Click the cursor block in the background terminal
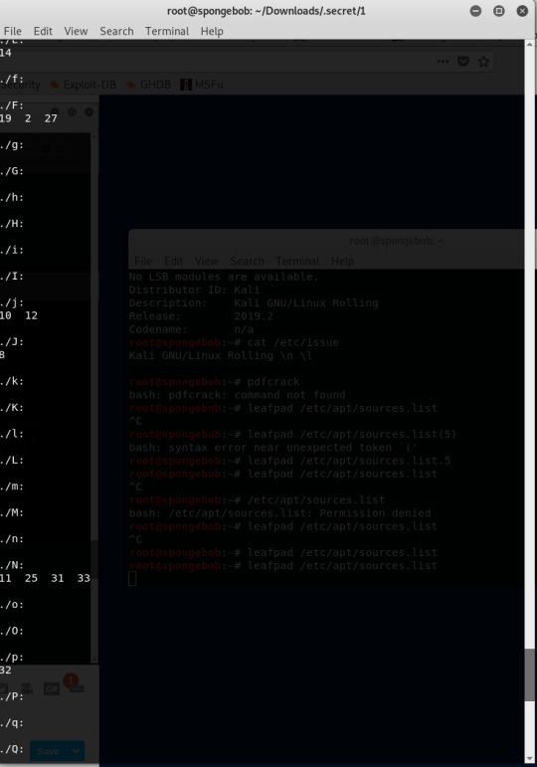Viewport: 537px width, 767px height. coord(132,579)
